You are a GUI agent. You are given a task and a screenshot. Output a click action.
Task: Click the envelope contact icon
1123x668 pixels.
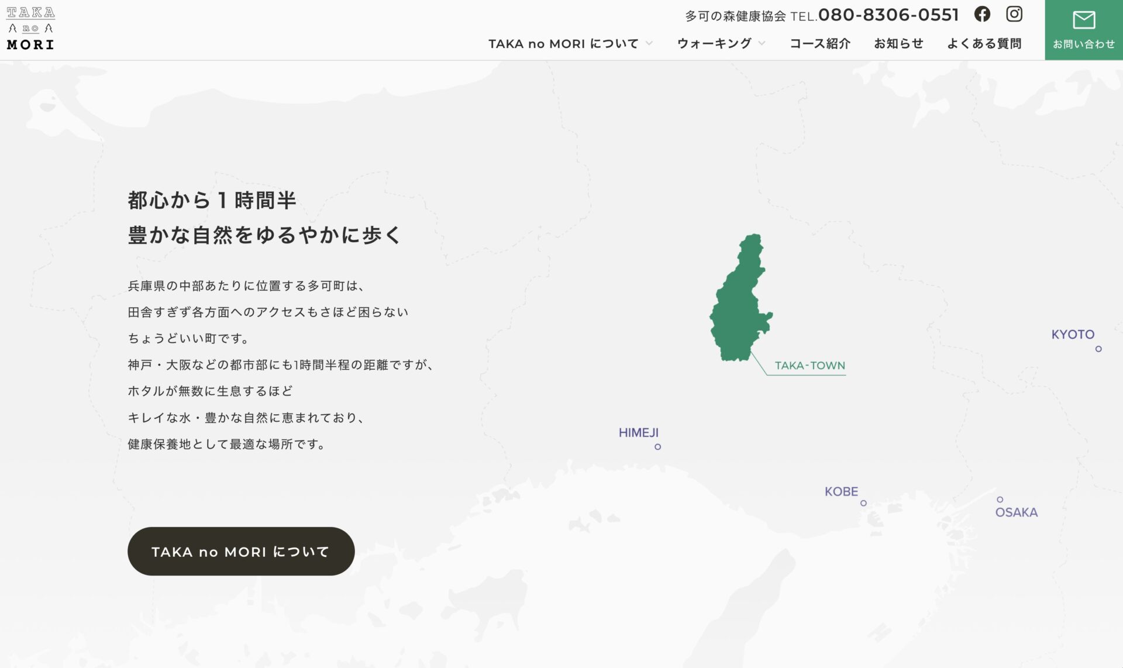tap(1084, 20)
